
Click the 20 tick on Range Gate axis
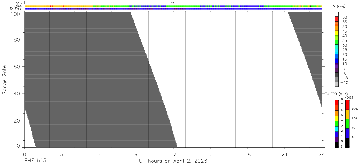tap(17, 120)
